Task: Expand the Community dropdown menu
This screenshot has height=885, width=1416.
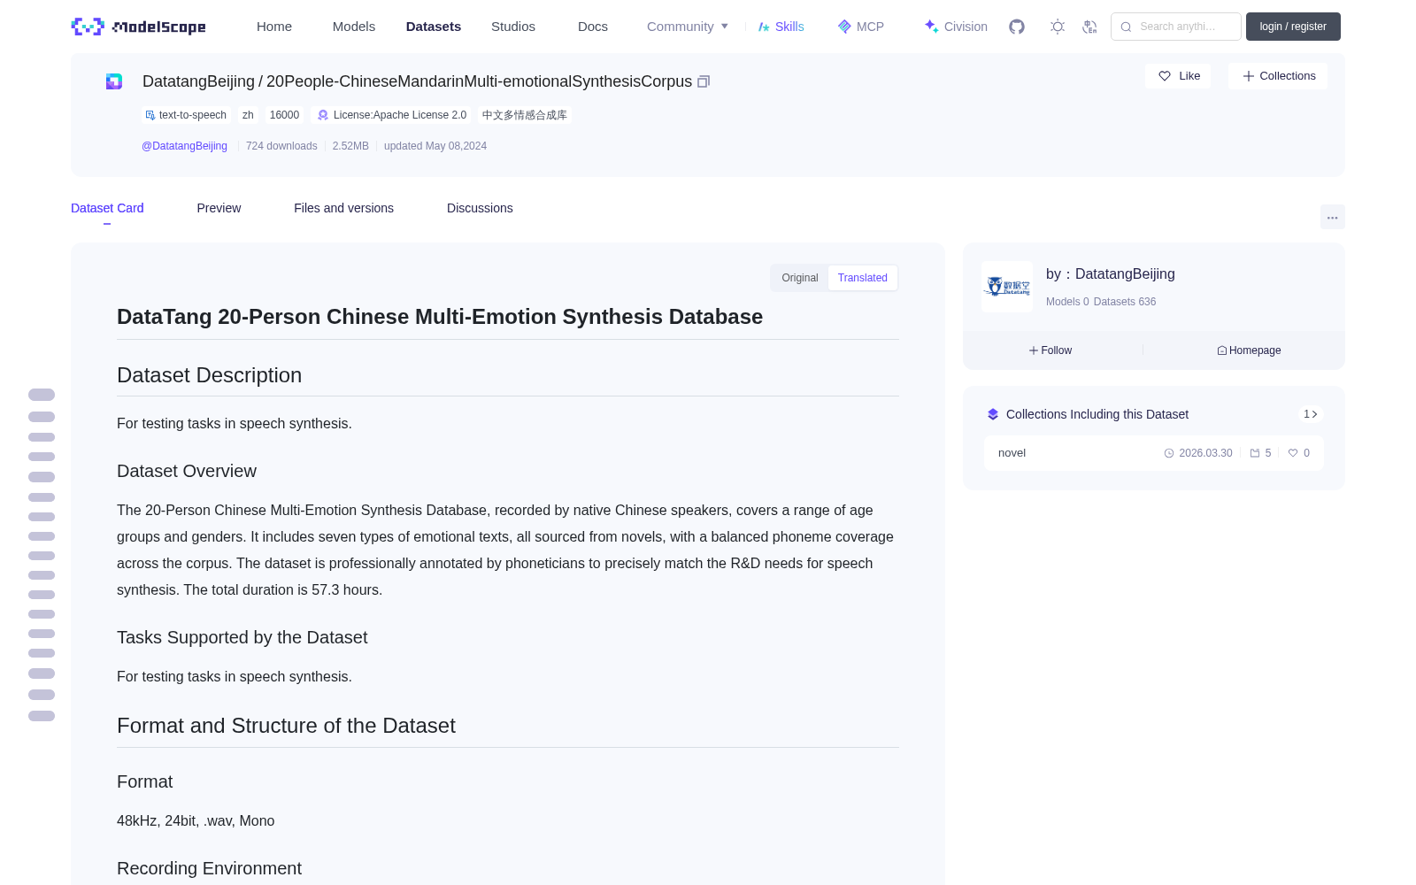Action: pyautogui.click(x=688, y=27)
